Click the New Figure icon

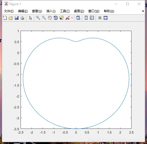tap(5, 18)
